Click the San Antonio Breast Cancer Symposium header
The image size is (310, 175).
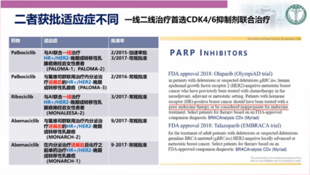274,38
